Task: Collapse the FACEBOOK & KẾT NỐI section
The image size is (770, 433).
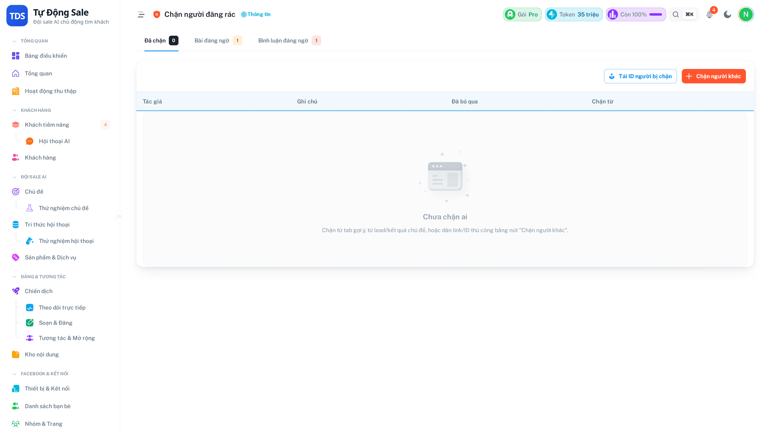Action: 14,374
